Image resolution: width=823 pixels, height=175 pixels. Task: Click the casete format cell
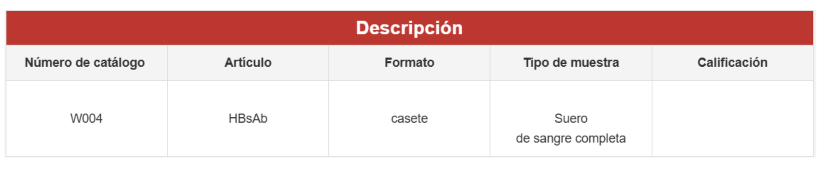click(409, 119)
